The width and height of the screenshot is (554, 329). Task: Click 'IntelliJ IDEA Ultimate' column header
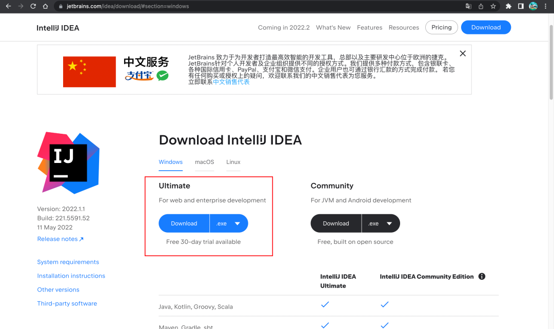point(338,281)
